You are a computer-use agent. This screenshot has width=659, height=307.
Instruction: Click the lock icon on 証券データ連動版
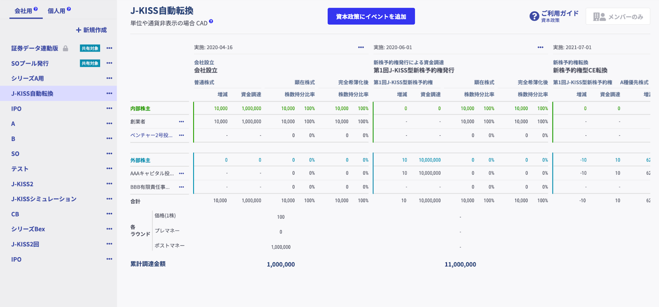tap(65, 48)
